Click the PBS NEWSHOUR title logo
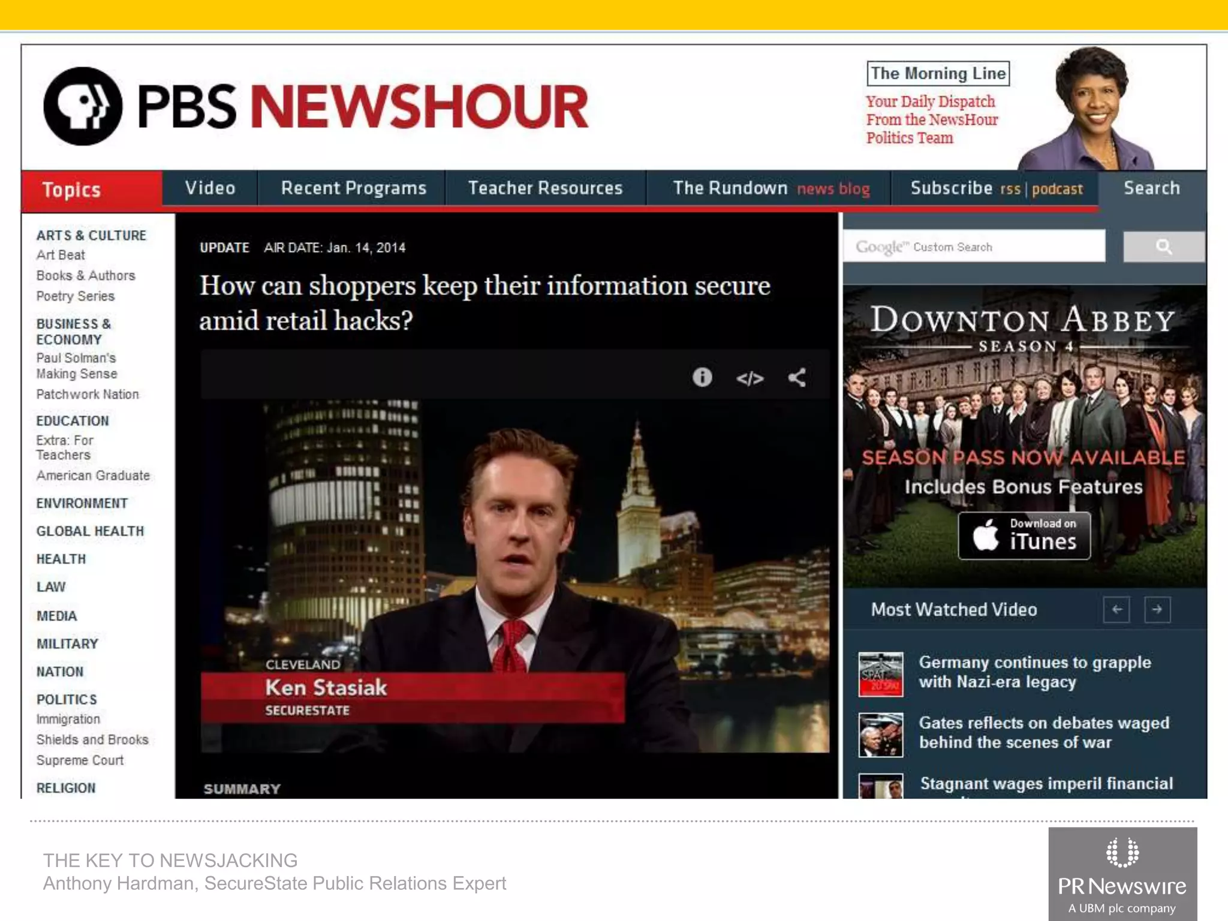This screenshot has width=1228, height=921. [x=363, y=107]
